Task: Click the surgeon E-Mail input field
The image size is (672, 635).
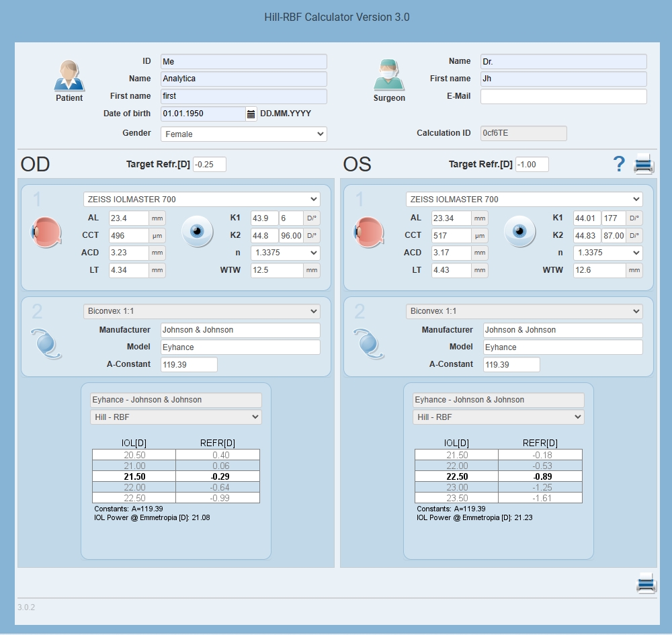Action: click(563, 96)
